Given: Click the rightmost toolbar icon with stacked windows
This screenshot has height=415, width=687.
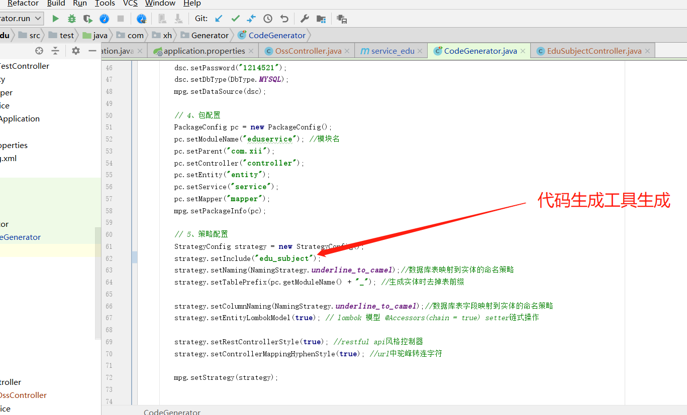Looking at the screenshot, I should point(342,19).
